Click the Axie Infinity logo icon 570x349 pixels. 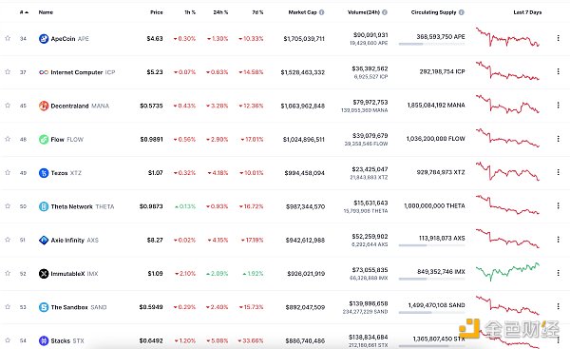pos(44,241)
